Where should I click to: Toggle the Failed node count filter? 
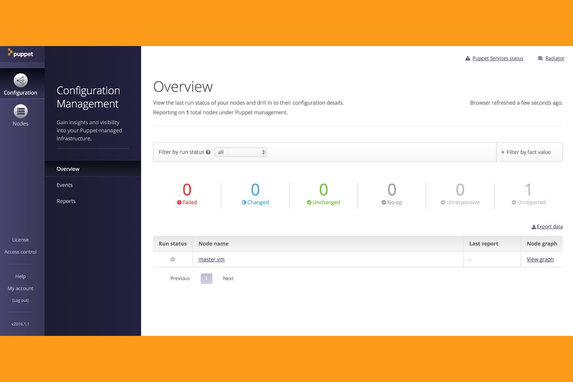187,194
